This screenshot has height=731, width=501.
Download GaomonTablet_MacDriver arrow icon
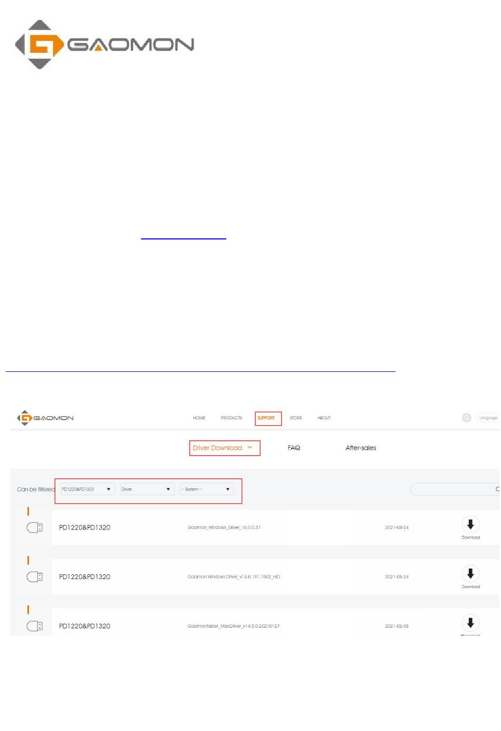click(x=470, y=623)
